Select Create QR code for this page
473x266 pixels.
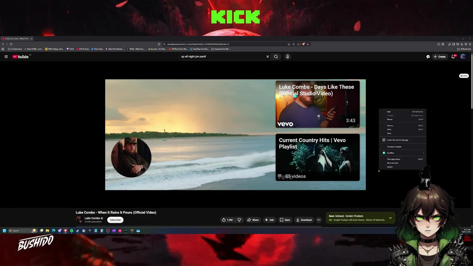tap(403, 140)
